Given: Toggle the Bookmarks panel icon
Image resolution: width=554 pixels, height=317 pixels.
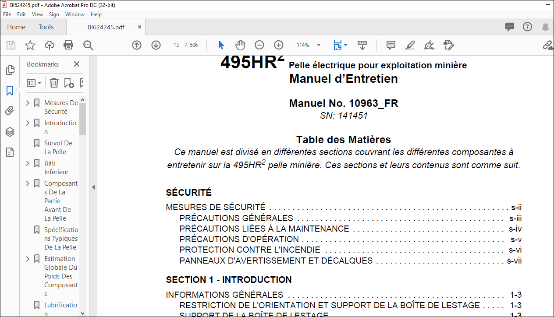Looking at the screenshot, I should pyautogui.click(x=10, y=91).
